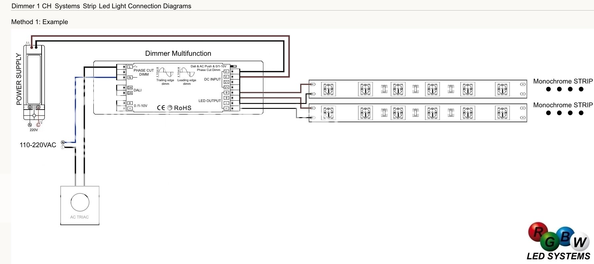Click the "LED OUTPUT" label on the dimmer

210,101
